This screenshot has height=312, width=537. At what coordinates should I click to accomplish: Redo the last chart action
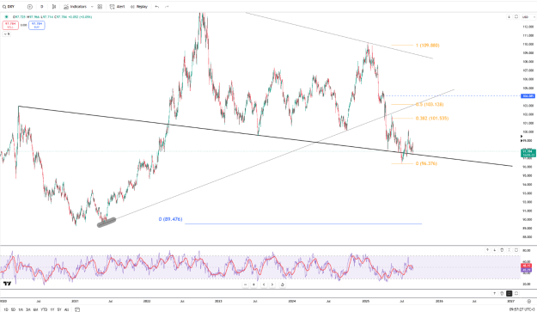pyautogui.click(x=167, y=7)
